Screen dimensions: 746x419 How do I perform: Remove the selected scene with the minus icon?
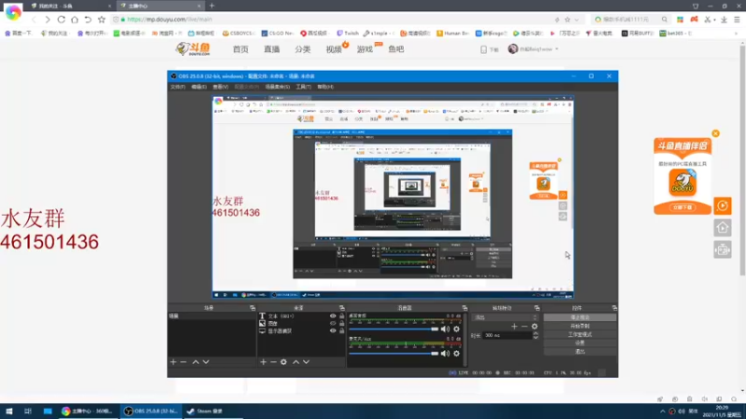[183, 362]
